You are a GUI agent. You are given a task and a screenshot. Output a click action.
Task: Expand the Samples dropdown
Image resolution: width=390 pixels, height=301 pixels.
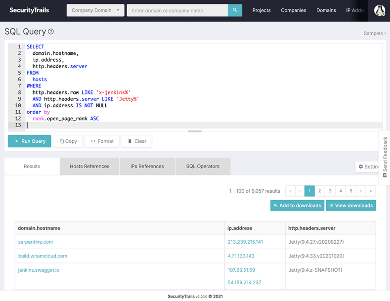(x=375, y=33)
